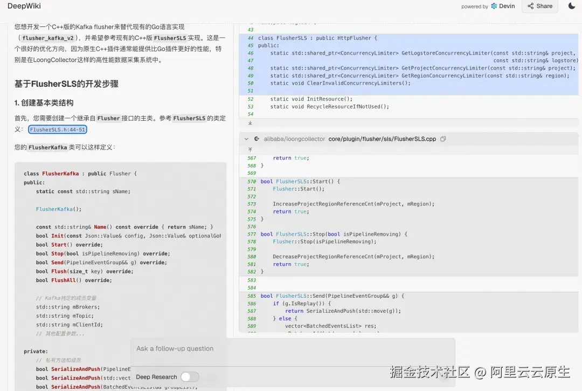Screen dimensions: 582x391
Task: Click std::string mBrokers line
Action: [x=68, y=307]
